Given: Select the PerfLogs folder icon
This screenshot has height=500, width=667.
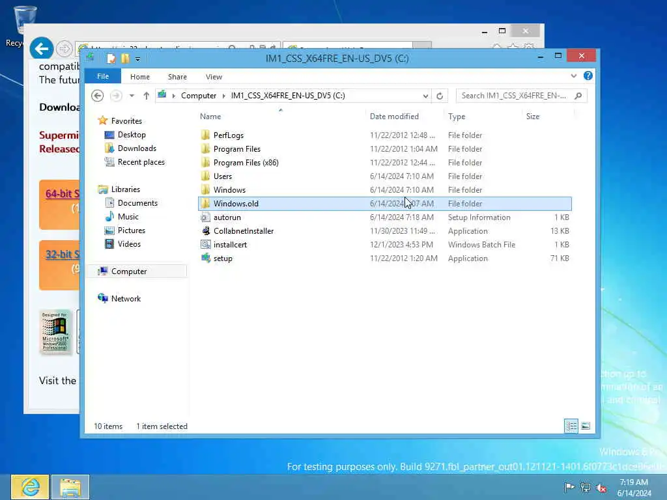Looking at the screenshot, I should tap(205, 135).
